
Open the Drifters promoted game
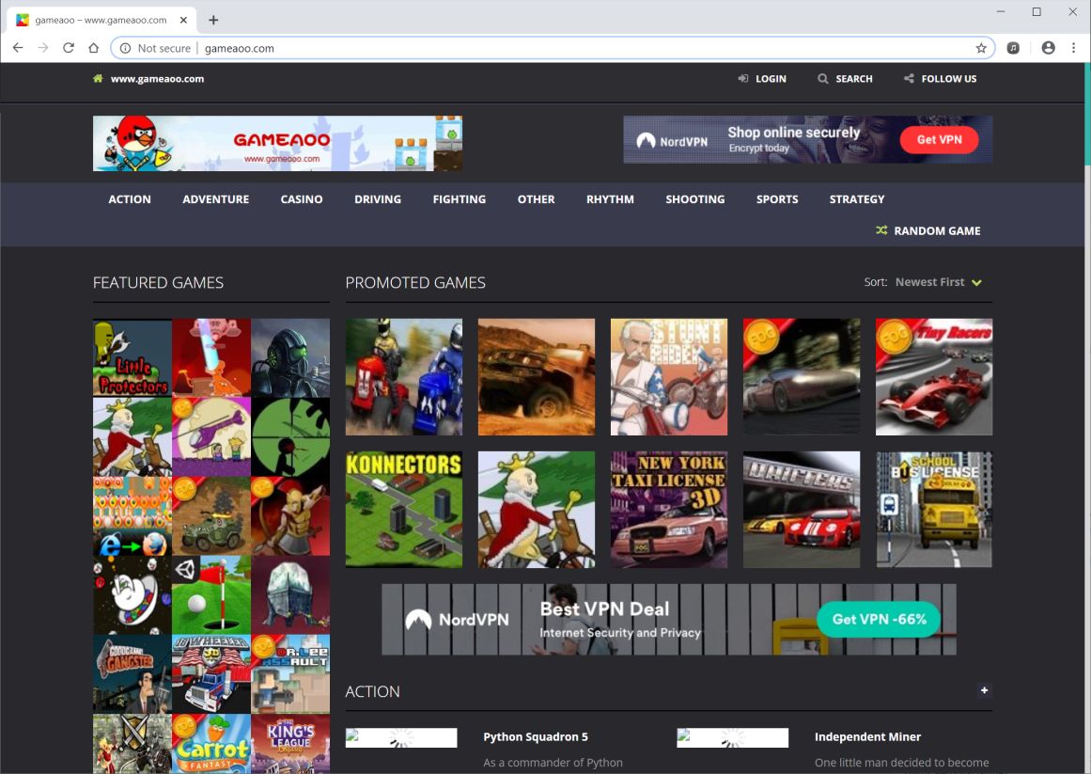[802, 509]
